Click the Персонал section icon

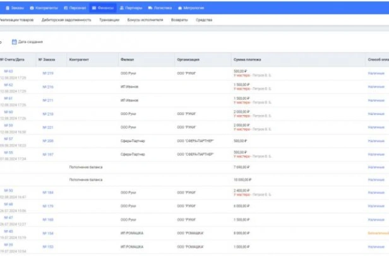tap(66, 8)
